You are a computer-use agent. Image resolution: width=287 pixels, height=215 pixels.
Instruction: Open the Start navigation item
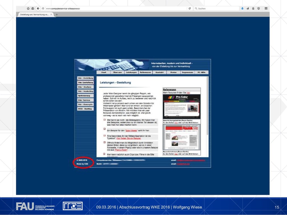[103, 73]
